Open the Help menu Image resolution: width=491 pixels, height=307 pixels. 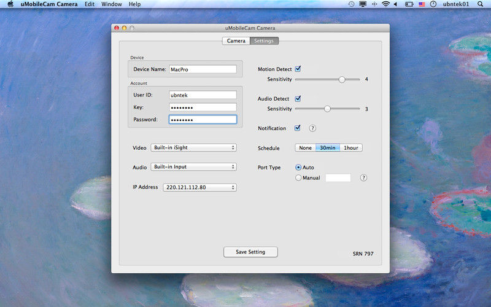click(134, 4)
